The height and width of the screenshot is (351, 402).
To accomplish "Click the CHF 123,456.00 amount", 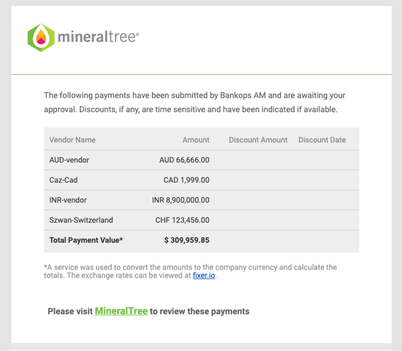I will point(182,220).
